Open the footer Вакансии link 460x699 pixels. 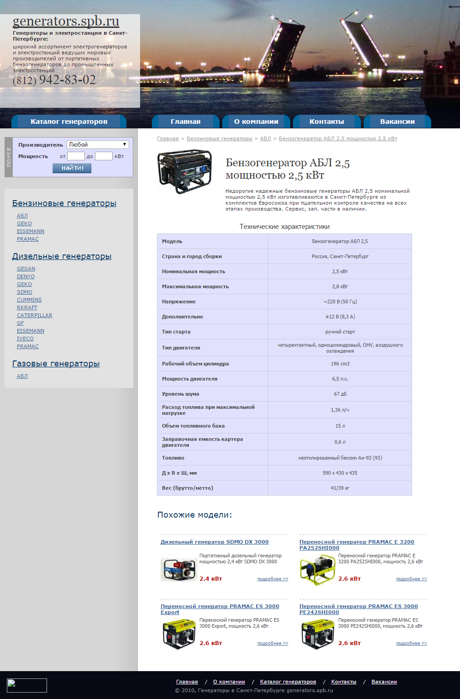coord(384,682)
